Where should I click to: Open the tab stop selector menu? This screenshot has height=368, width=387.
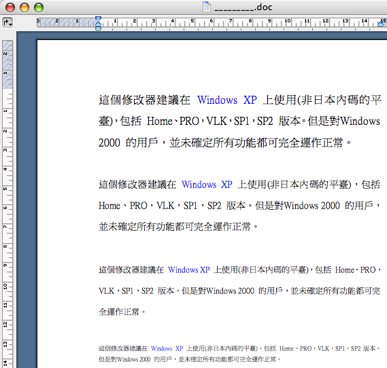pos(7,22)
